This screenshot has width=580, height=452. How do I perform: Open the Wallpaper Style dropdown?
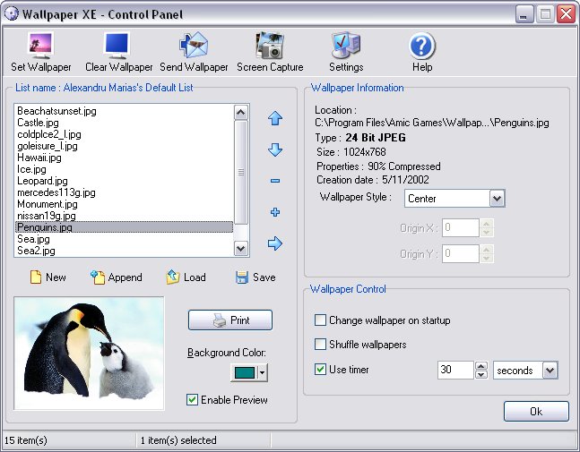tap(497, 199)
